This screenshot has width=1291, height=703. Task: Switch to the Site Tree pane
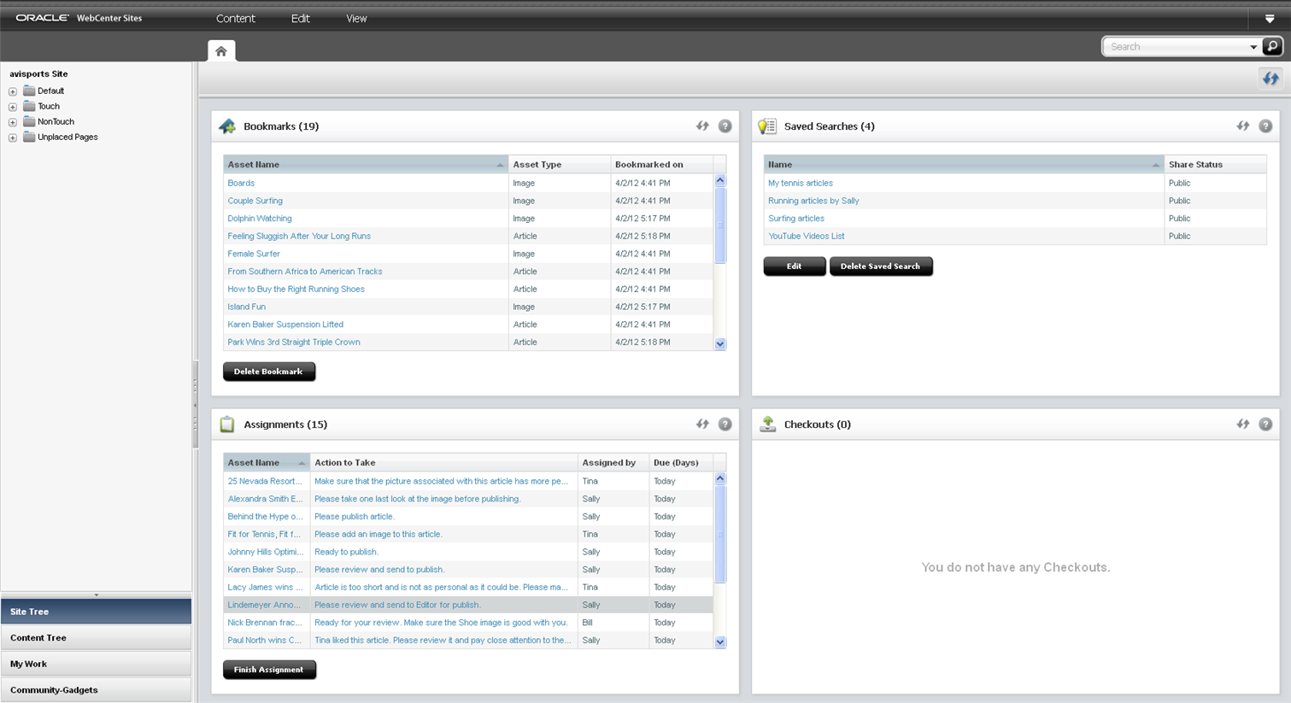(96, 612)
